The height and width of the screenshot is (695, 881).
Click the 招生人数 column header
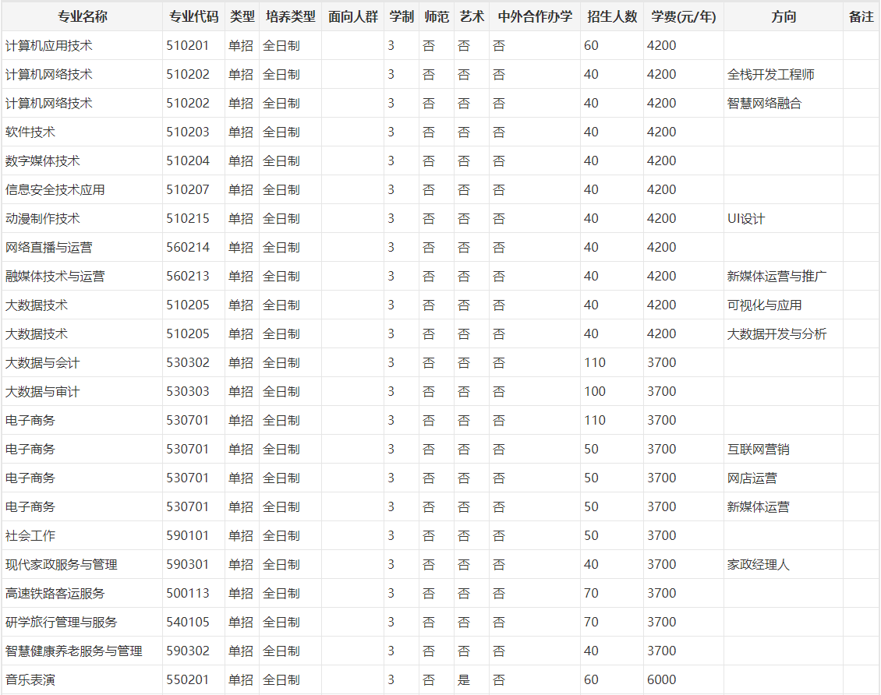tap(612, 17)
